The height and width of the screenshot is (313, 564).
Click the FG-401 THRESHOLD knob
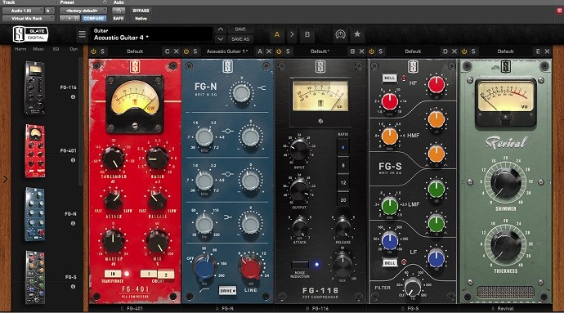[114, 158]
